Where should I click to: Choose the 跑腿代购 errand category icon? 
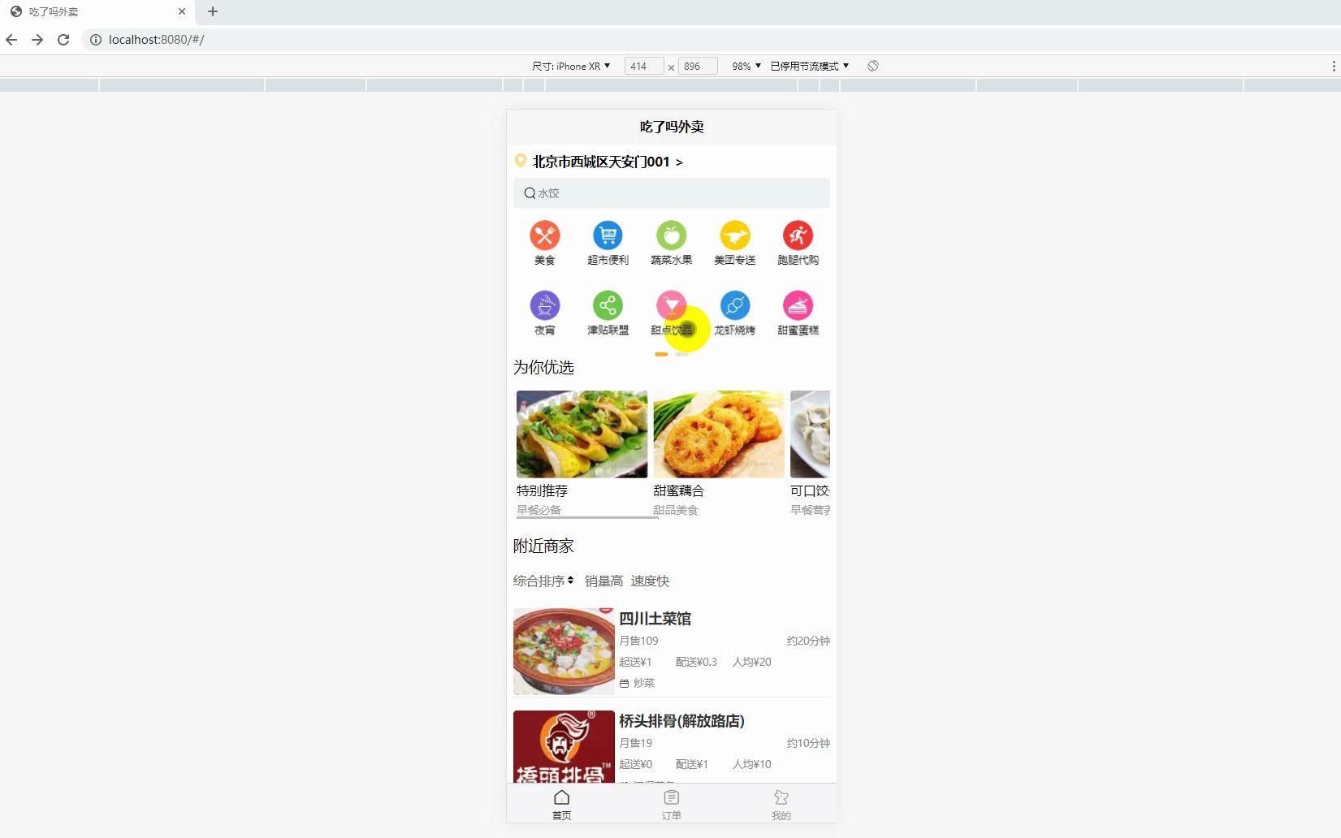point(798,235)
